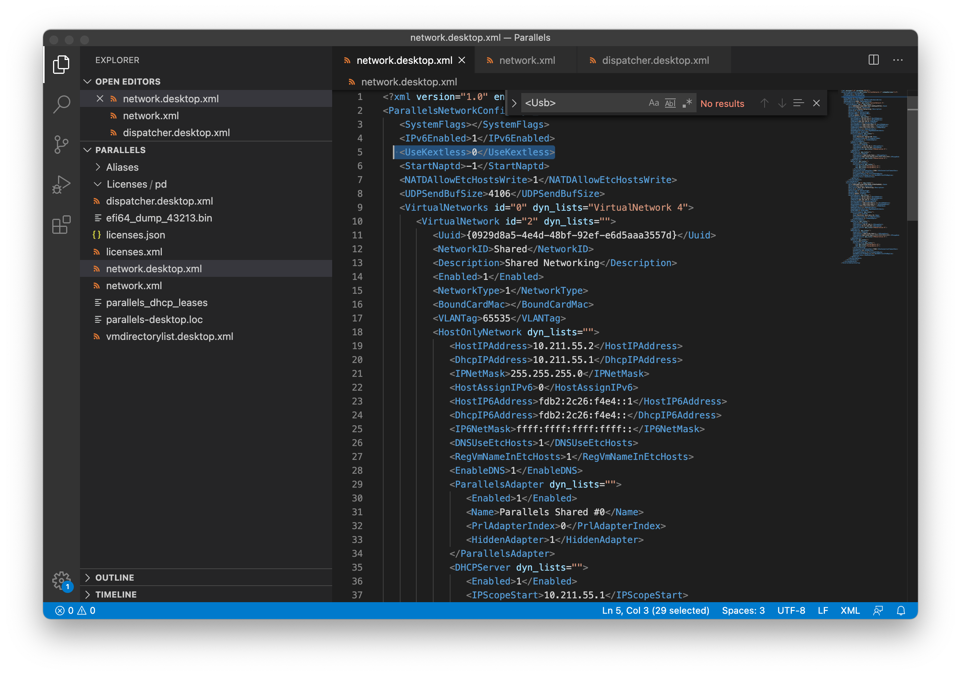Open the Run and Debug view
This screenshot has height=676, width=961.
point(61,185)
